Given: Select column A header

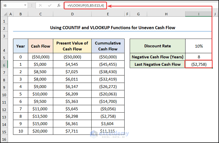Looking at the screenshot, I should click(11, 14).
